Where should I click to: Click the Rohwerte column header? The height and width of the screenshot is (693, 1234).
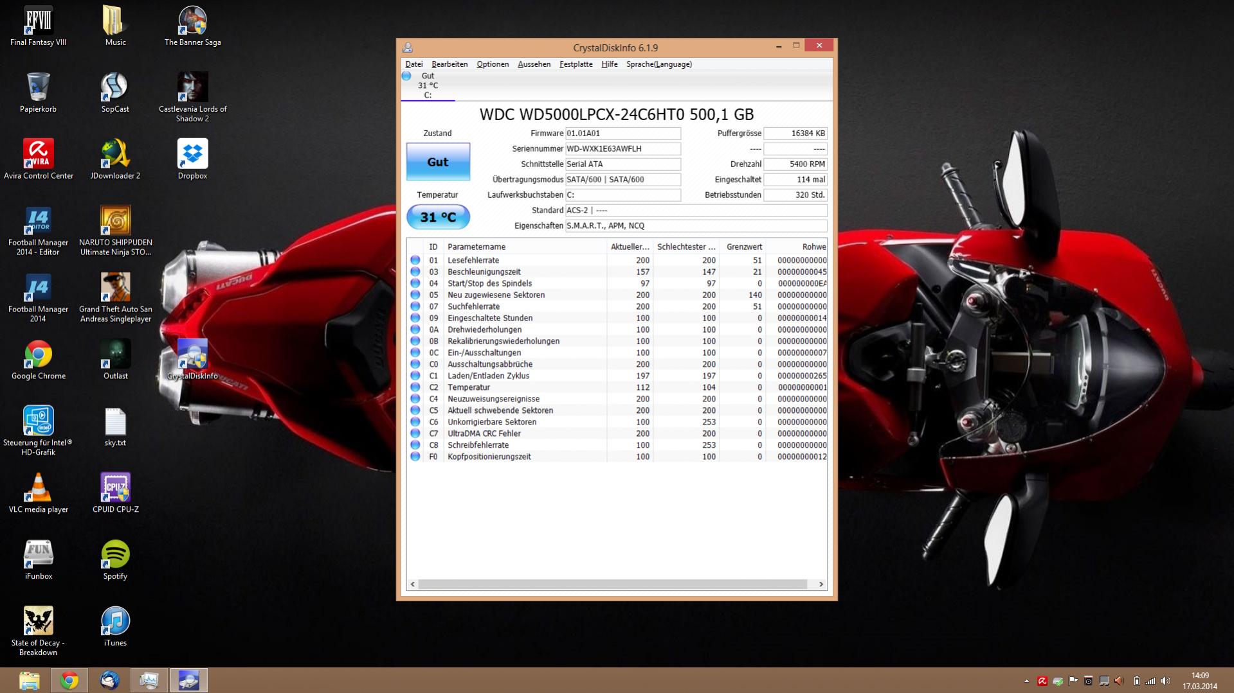[x=797, y=247]
